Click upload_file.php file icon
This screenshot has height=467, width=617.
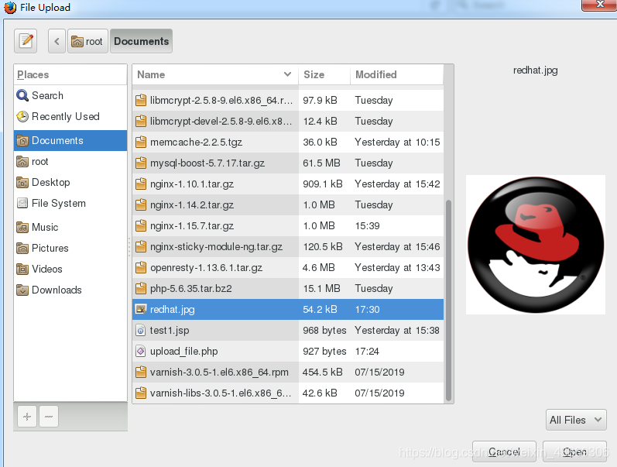pos(141,351)
